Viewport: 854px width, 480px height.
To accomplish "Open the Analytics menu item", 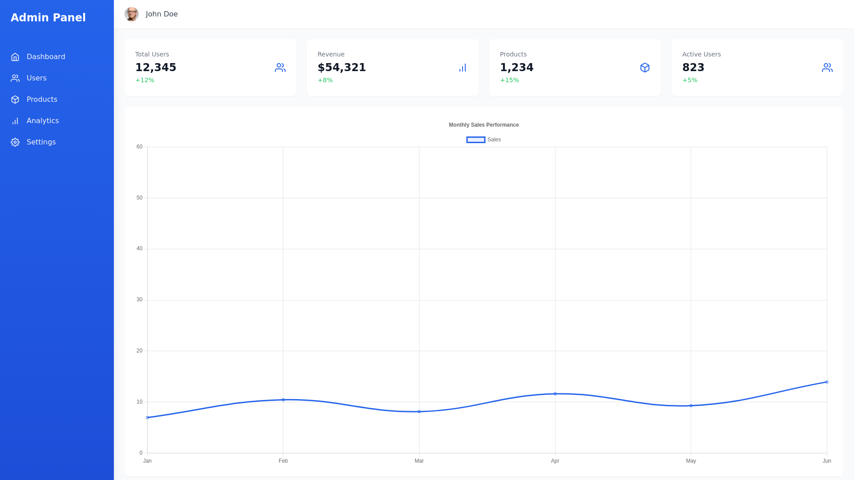I will tap(43, 121).
